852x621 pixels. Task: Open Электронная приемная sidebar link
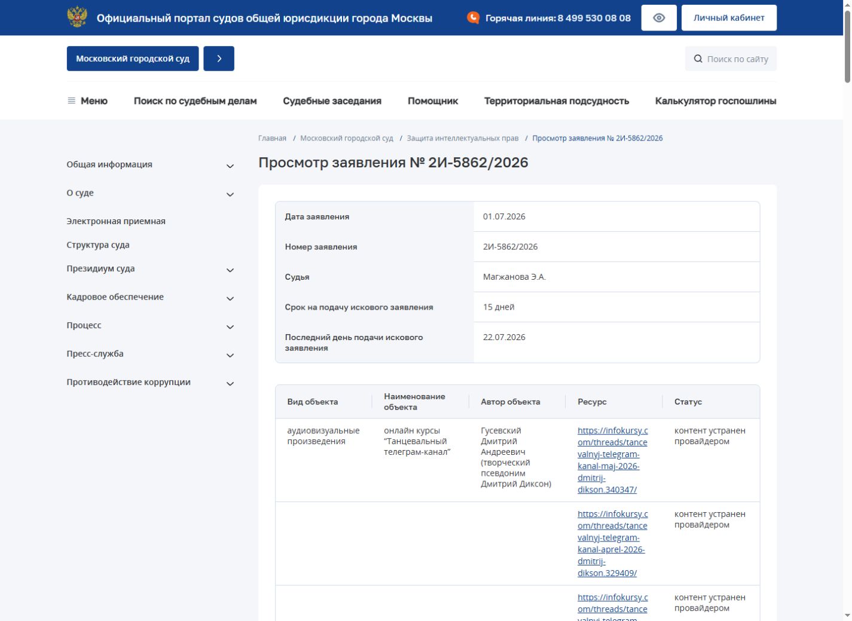pyautogui.click(x=116, y=221)
